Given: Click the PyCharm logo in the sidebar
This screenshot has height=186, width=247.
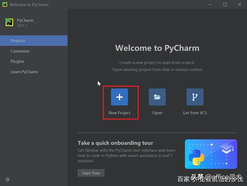Looking at the screenshot, I should [9, 22].
